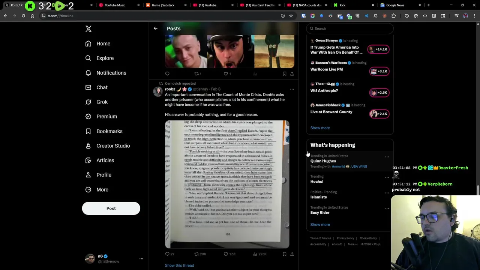
Task: Open roobz profile avatar
Action: coord(158,91)
